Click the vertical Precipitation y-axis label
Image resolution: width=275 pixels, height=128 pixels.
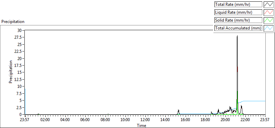[11, 72]
